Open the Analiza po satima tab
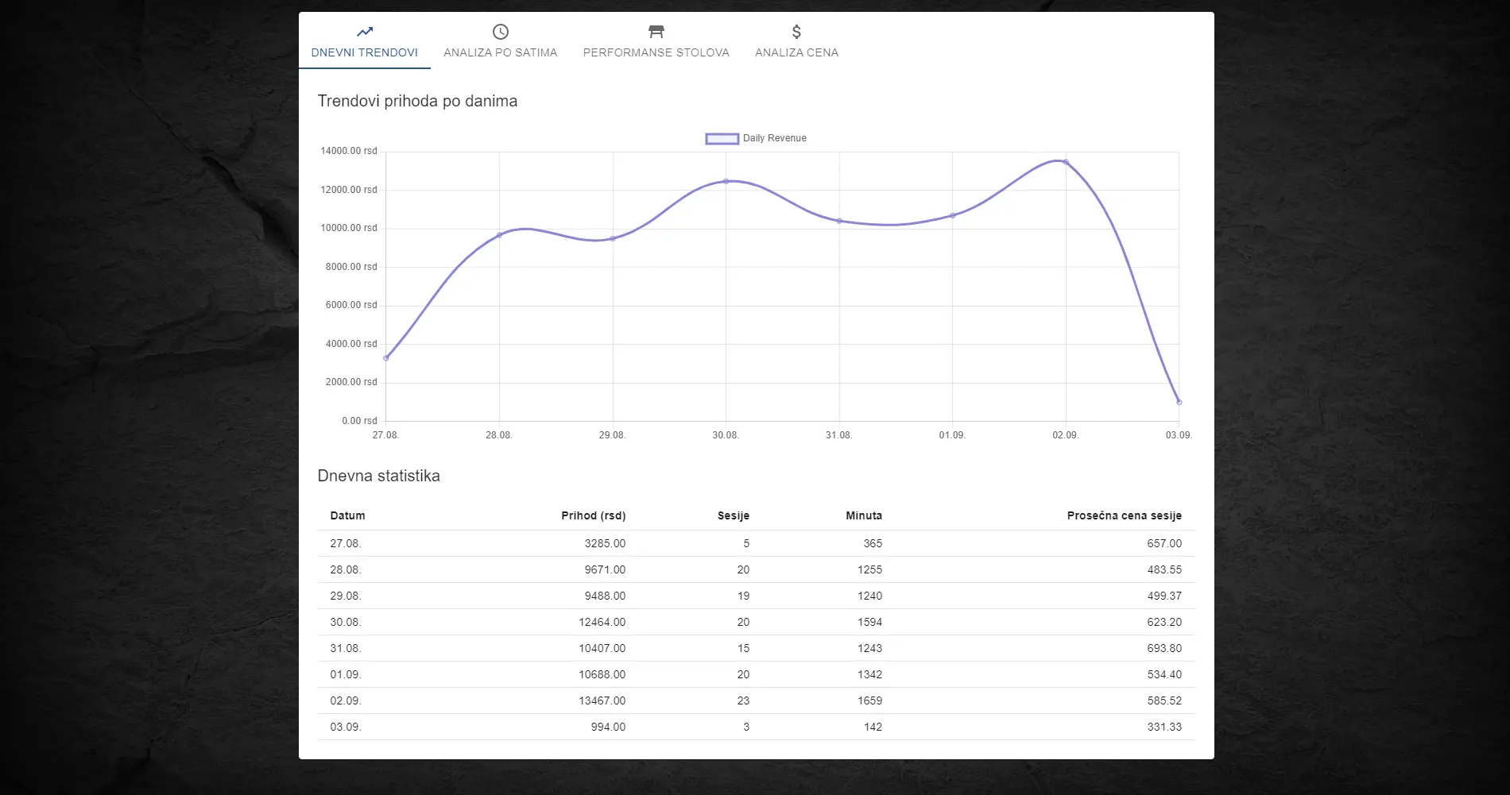Screen dimensions: 1510x795 pyautogui.click(x=500, y=52)
